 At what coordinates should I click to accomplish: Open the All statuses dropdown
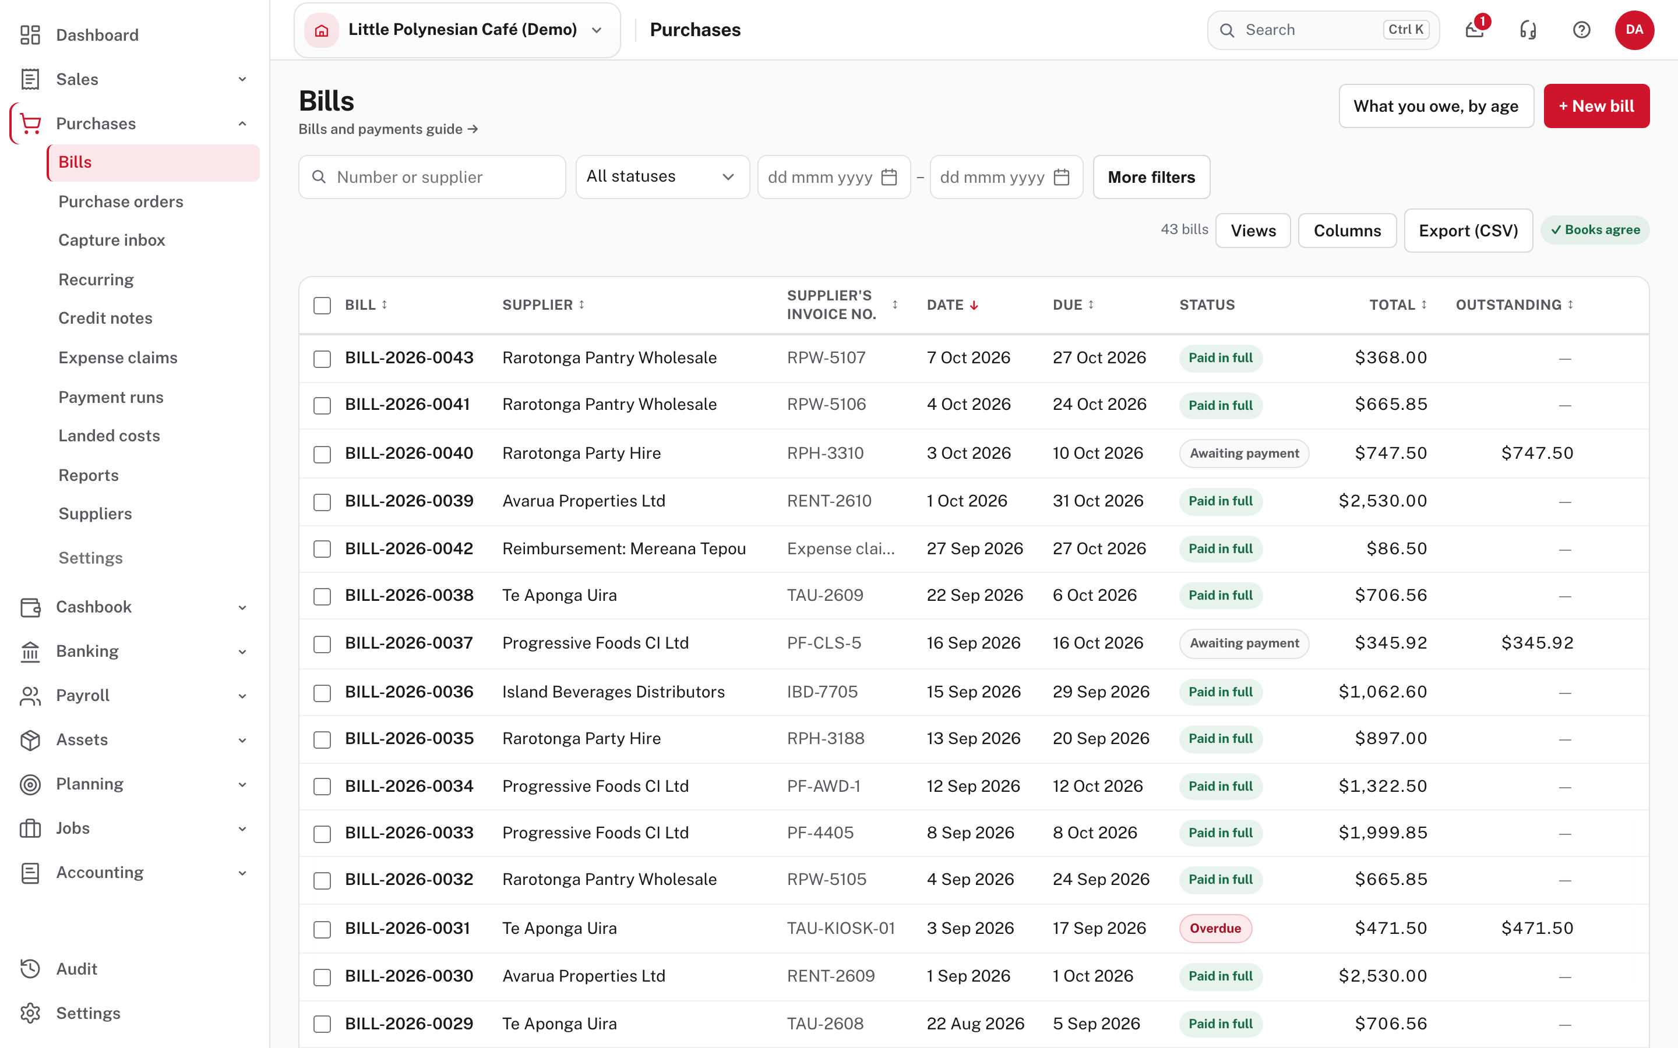pyautogui.click(x=662, y=177)
